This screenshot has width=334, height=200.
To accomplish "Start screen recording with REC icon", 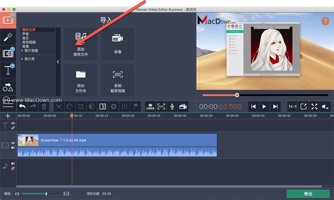I will click(161, 107).
